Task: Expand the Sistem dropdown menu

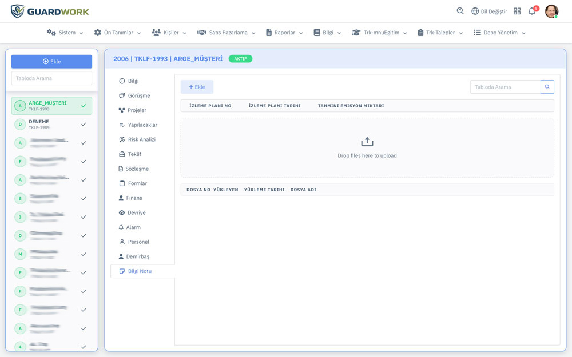Action: pyautogui.click(x=65, y=33)
